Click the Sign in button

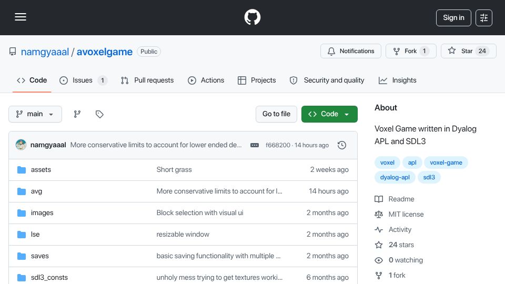click(453, 18)
